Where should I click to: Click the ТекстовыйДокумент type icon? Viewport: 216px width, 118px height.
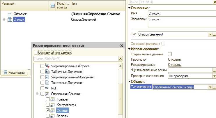[x=47, y=82]
